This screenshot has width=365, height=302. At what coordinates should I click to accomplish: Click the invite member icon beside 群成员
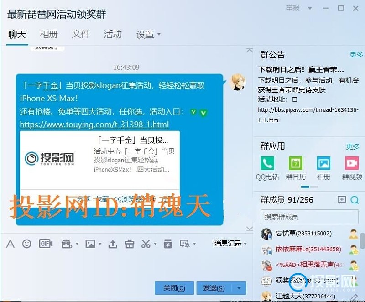pos(341,200)
